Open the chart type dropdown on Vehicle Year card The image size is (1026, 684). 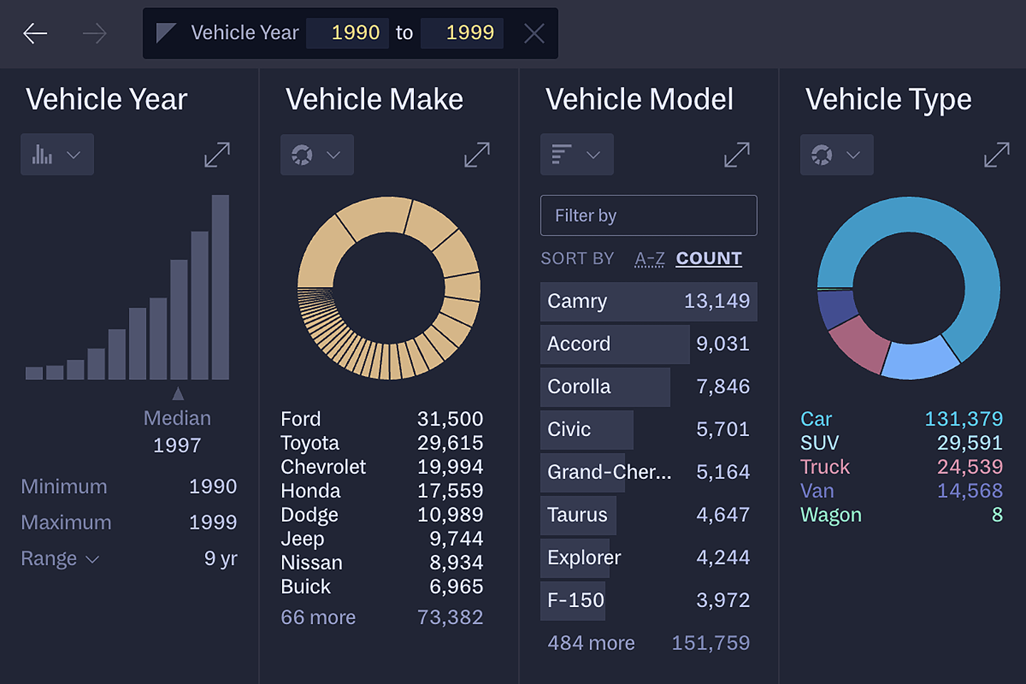point(72,154)
